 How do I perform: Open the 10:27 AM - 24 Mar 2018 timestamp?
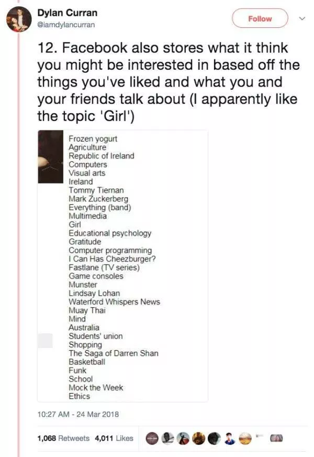pyautogui.click(x=78, y=415)
